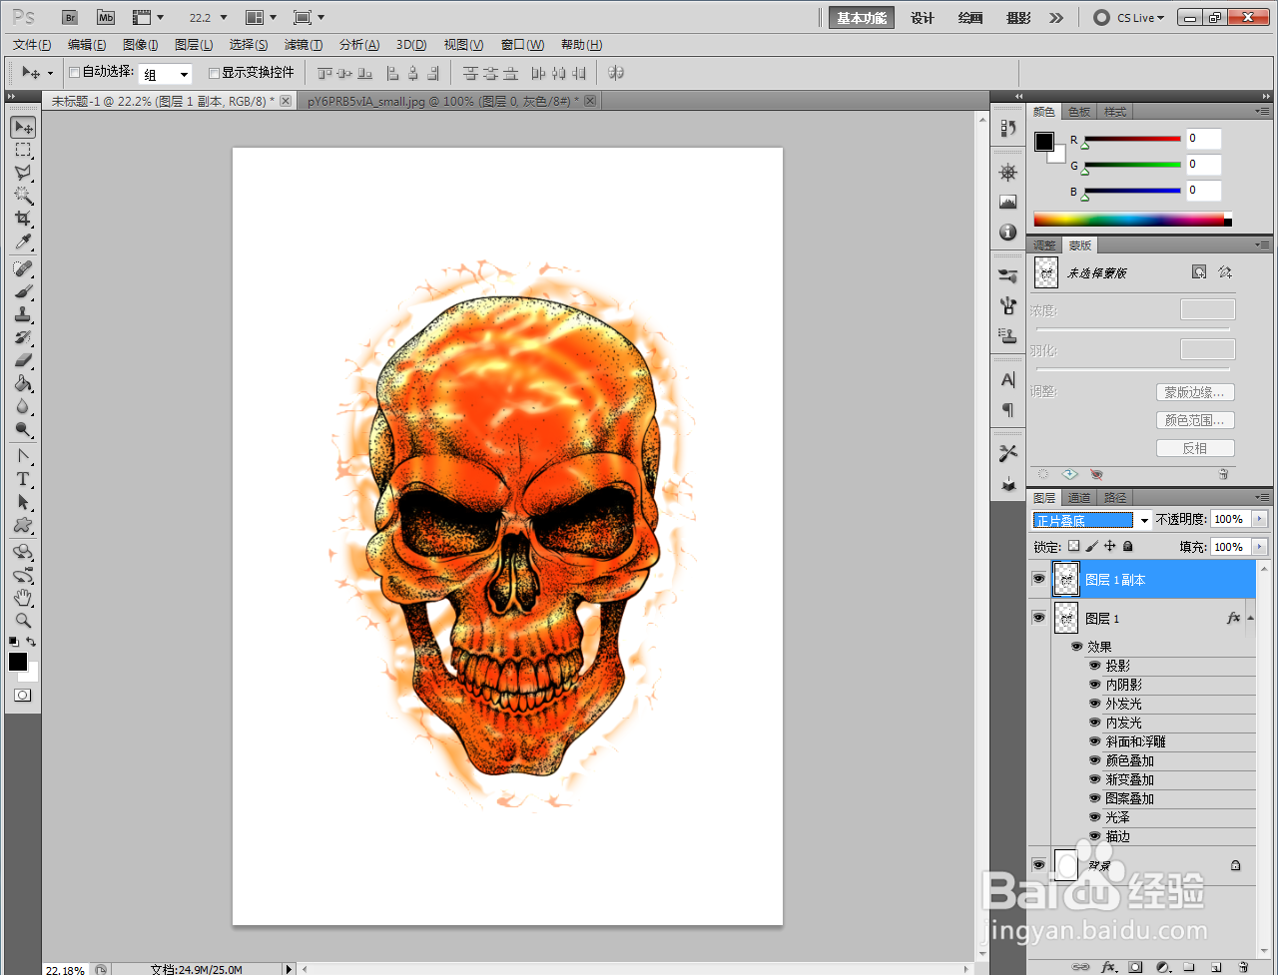Click the G value input field
The width and height of the screenshot is (1278, 975).
(x=1204, y=165)
